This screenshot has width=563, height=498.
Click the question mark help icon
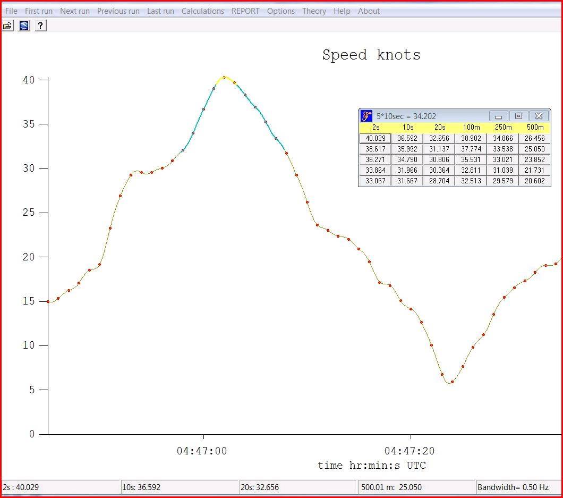(41, 26)
